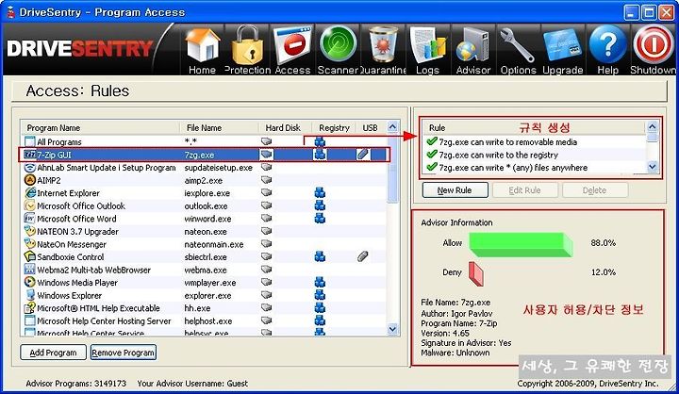679x394 pixels.
Task: Open the Help question mark icon
Action: (608, 50)
